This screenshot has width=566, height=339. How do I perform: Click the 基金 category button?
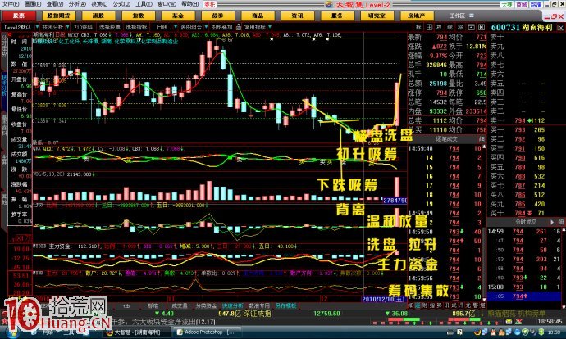(178, 16)
